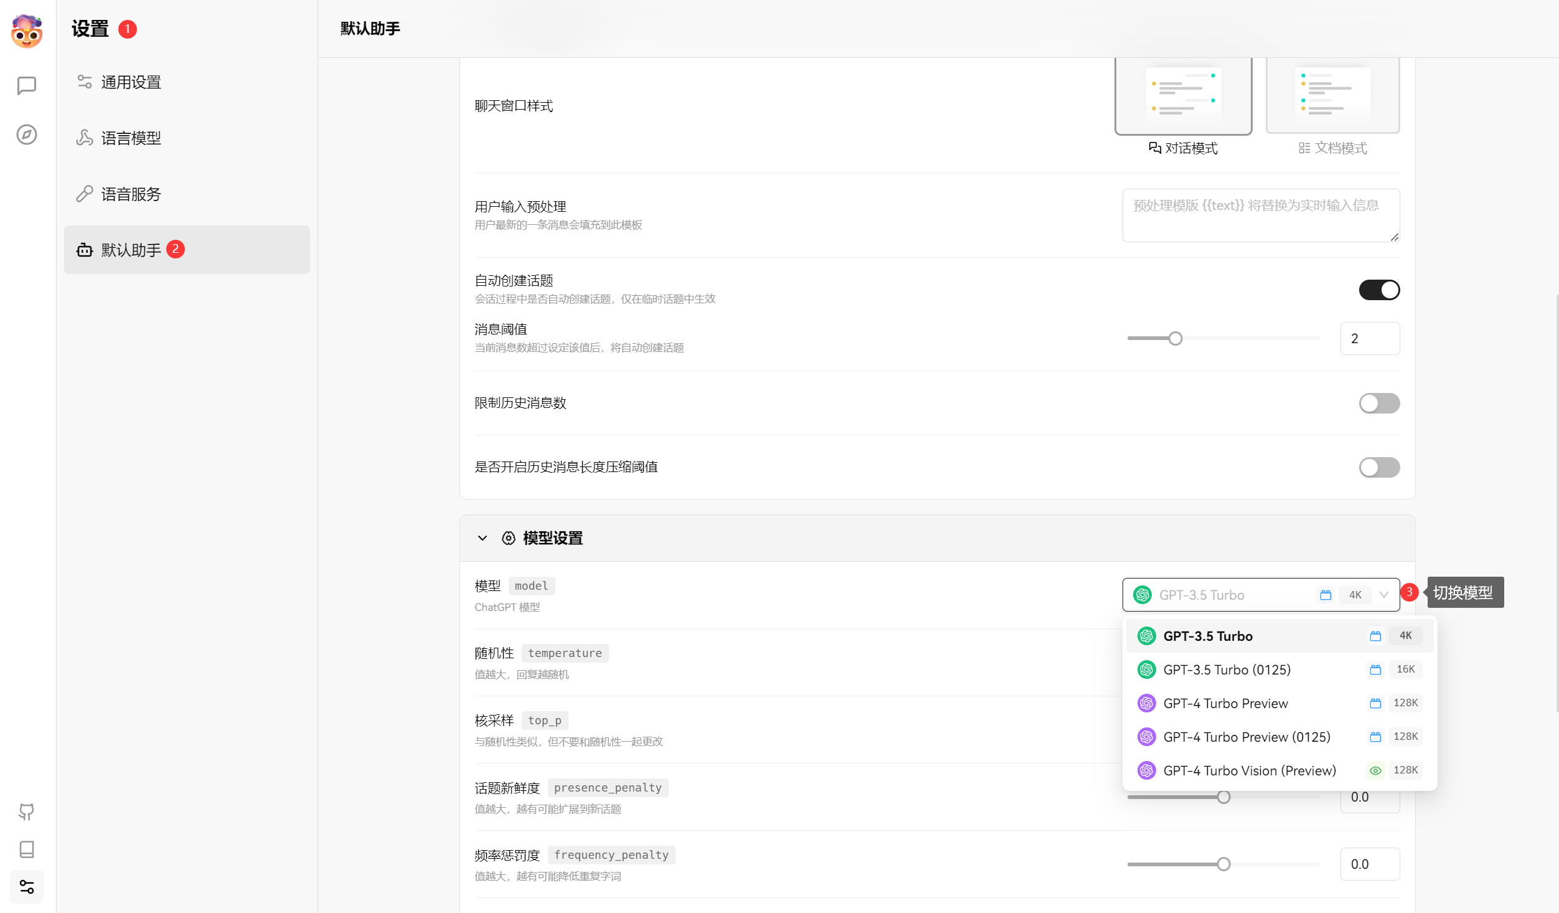This screenshot has width=1559, height=913.
Task: Select the 对话模式 chat window style
Action: 1183,97
